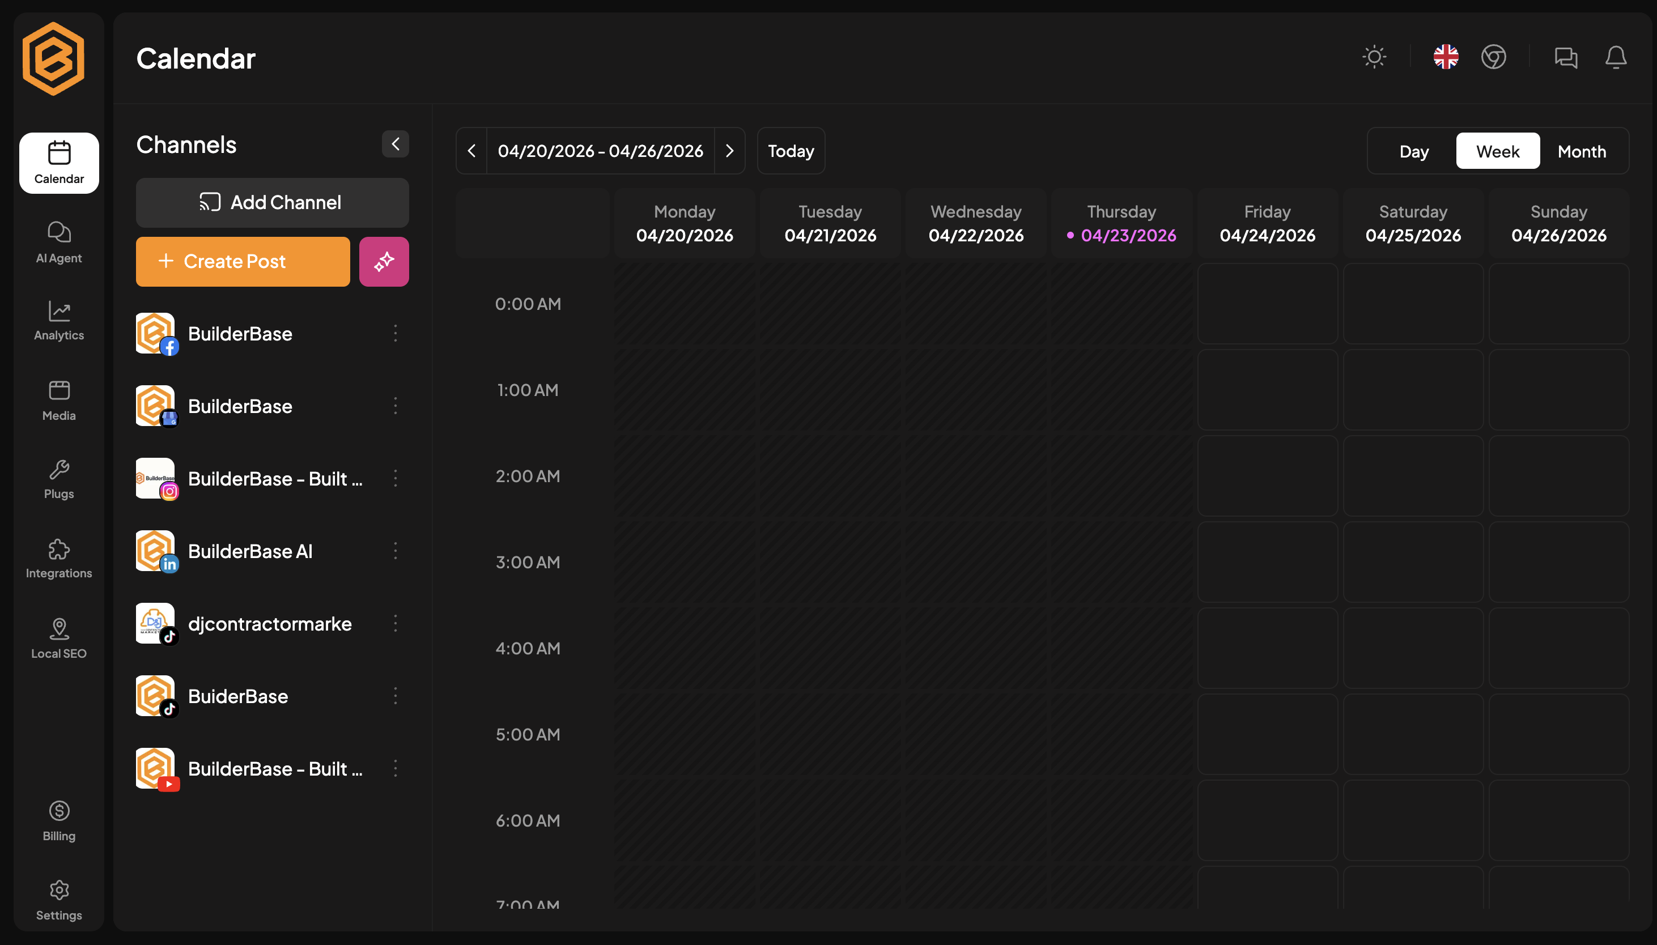Go to next week arrow
This screenshot has width=1657, height=945.
(x=729, y=151)
